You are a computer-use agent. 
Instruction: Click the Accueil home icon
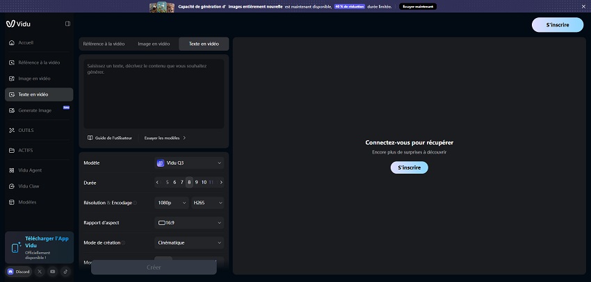[x=12, y=42]
